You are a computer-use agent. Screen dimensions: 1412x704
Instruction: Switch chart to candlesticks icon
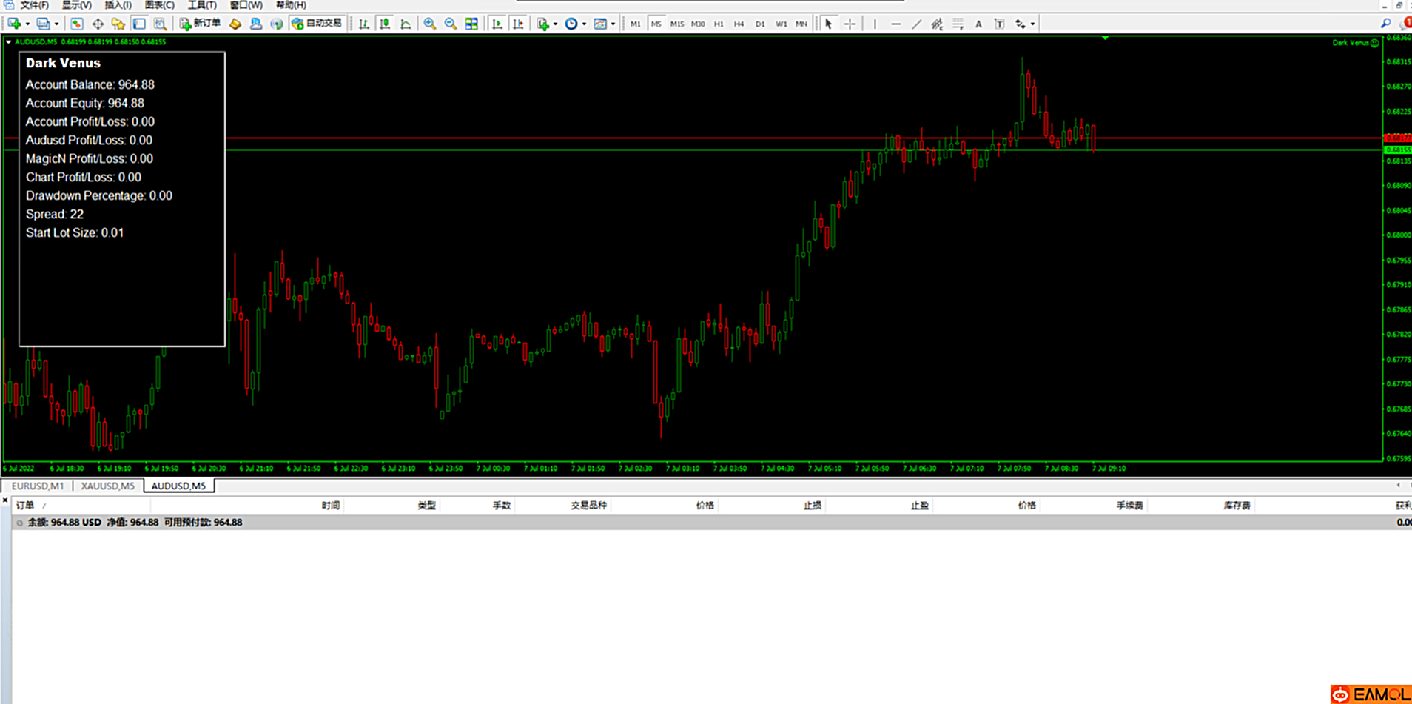tap(385, 24)
